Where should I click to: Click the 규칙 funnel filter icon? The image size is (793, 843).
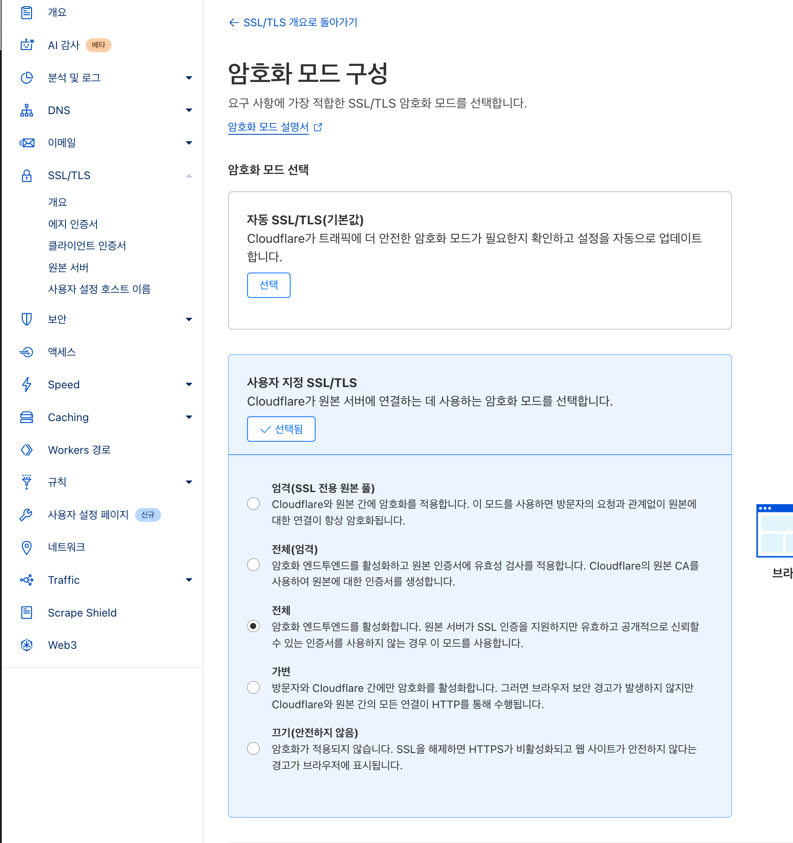coord(27,482)
